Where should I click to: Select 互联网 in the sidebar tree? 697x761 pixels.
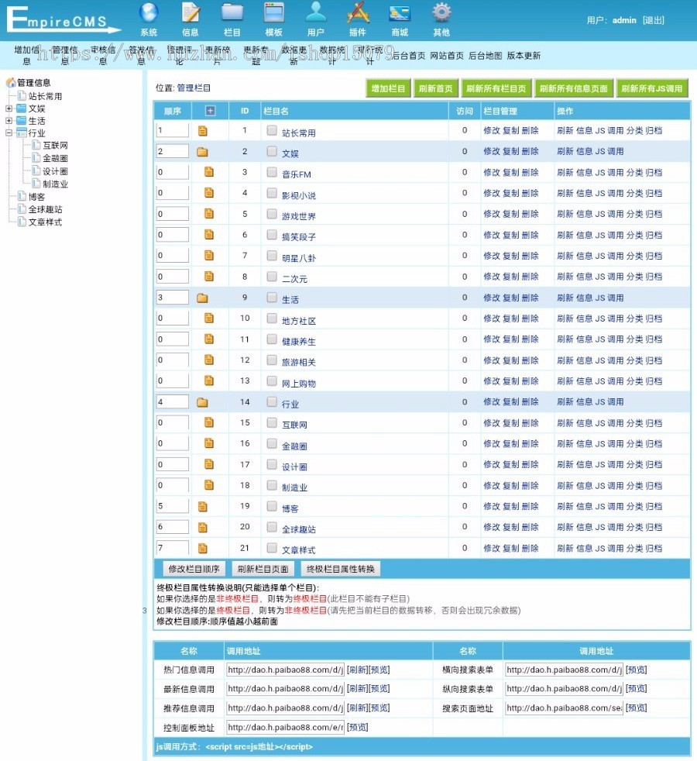pos(55,145)
